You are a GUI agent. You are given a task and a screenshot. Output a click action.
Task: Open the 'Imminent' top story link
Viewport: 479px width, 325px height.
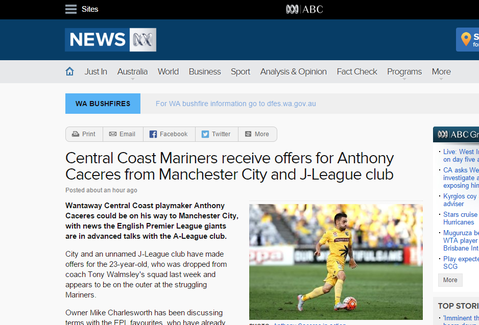(x=461, y=320)
